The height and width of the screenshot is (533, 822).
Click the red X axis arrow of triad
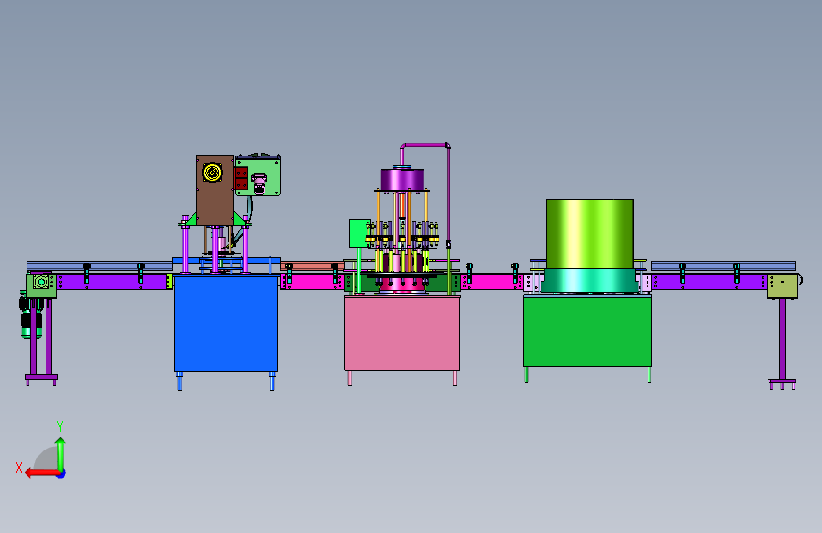click(41, 473)
